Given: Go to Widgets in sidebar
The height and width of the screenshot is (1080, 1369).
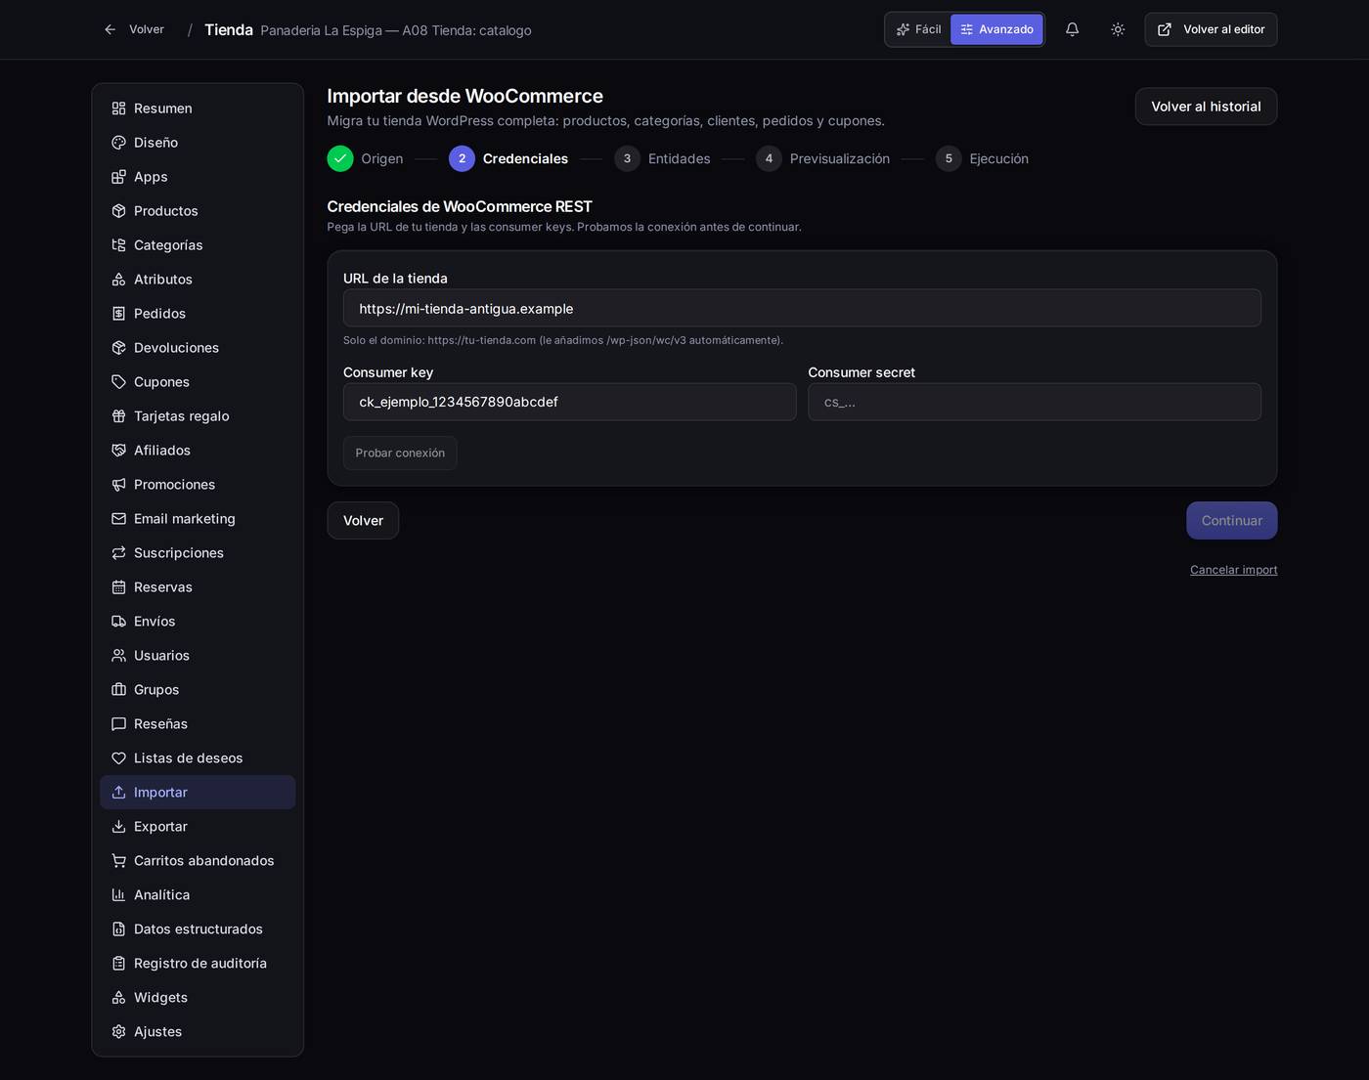Looking at the screenshot, I should pos(198,998).
